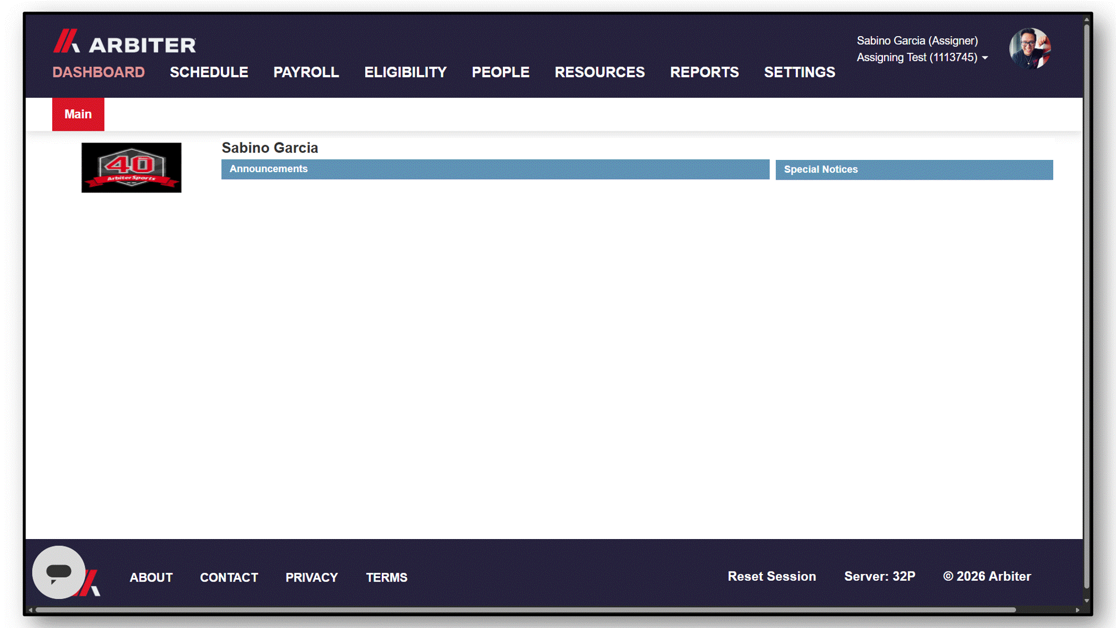Click the ArbiterSports 40 anniversary logo
Image resolution: width=1116 pixels, height=628 pixels.
pos(131,167)
